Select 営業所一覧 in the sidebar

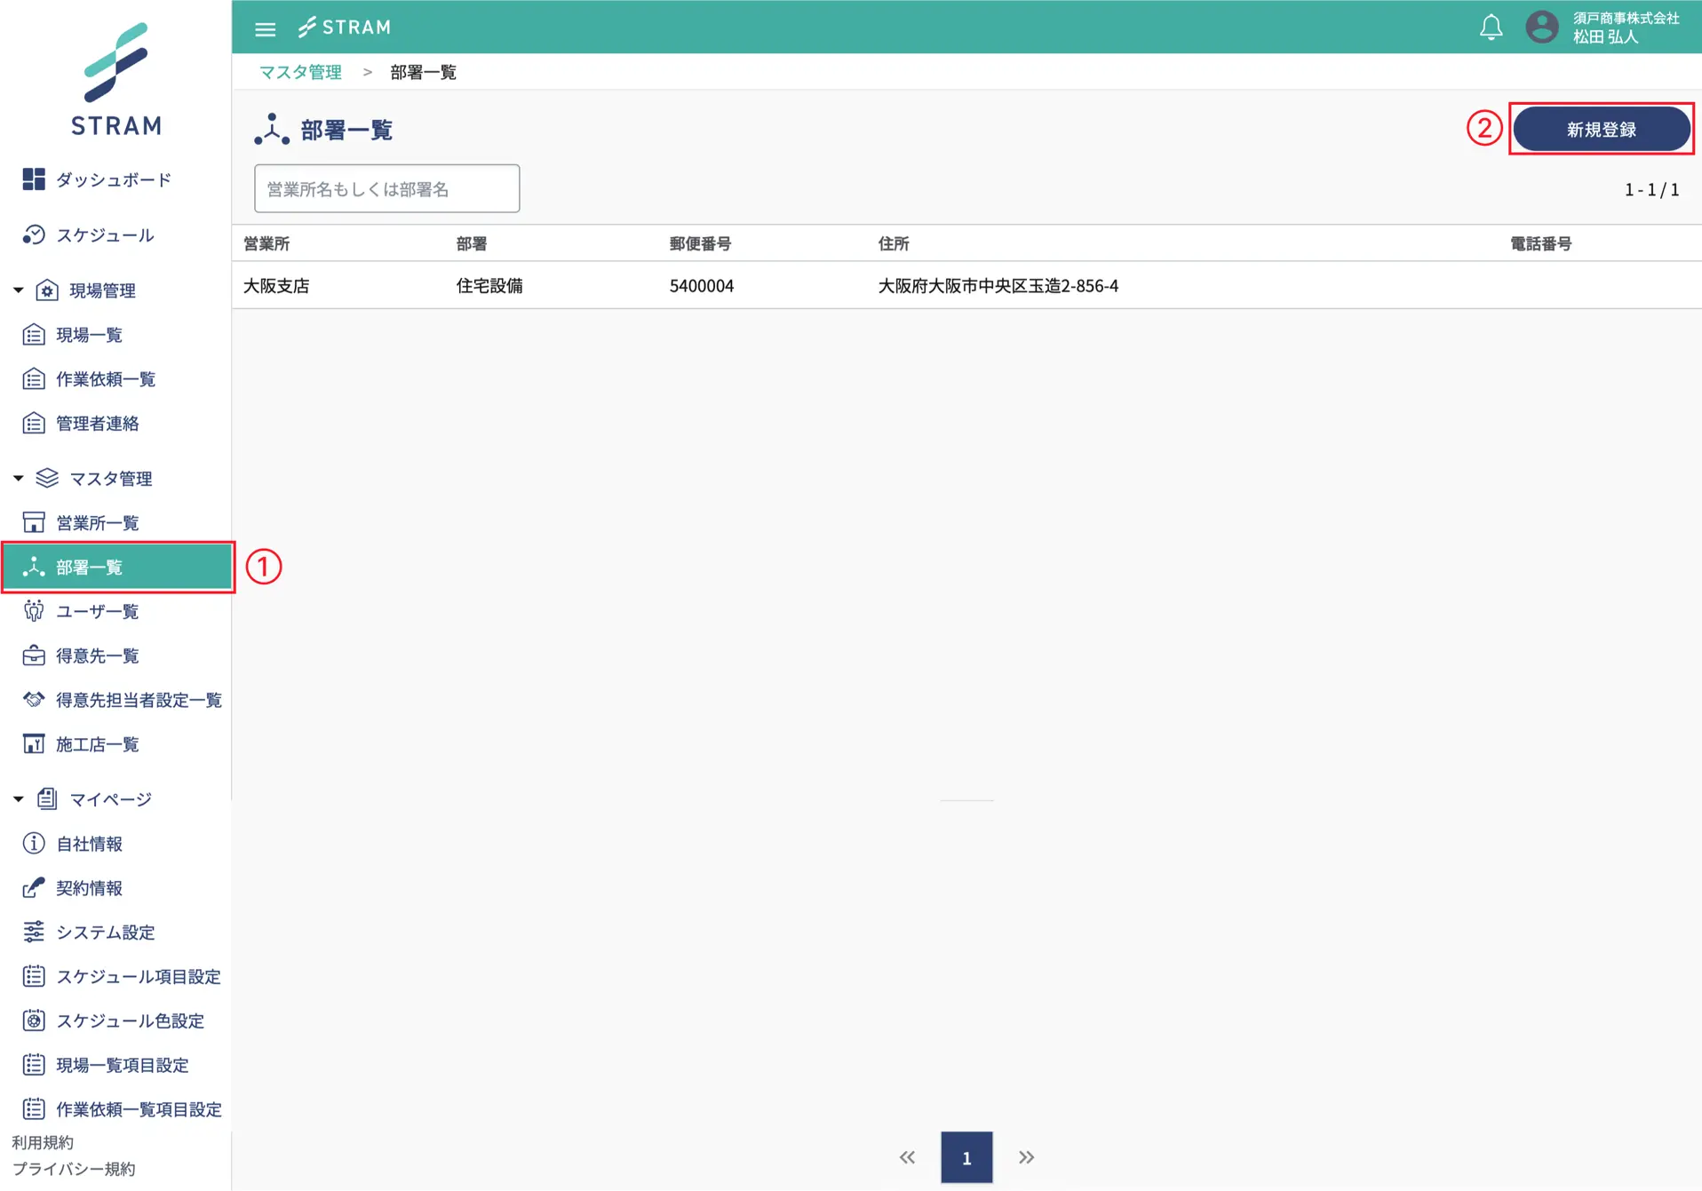97,522
